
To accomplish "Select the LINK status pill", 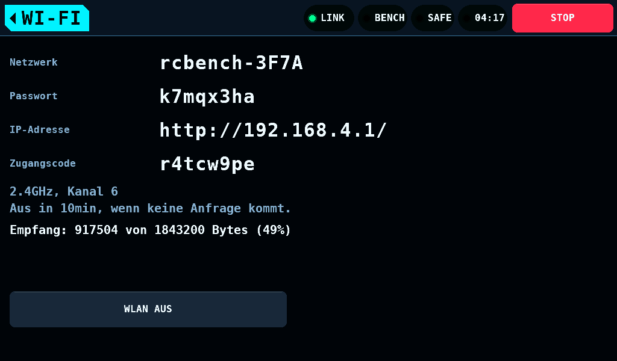I will (328, 18).
